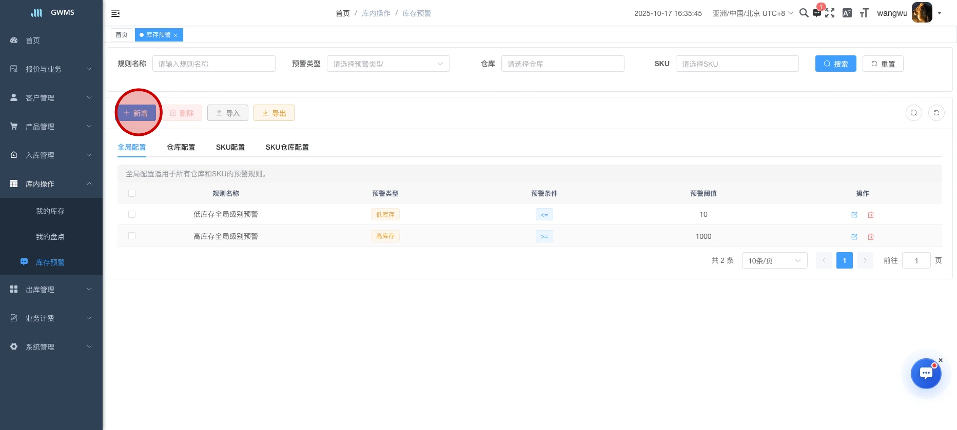Switch to the 仓库配置 tab
Image resolution: width=957 pixels, height=430 pixels.
tap(181, 147)
